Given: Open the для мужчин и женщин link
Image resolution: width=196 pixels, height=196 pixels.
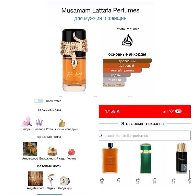Looking at the screenshot, I should (100, 18).
